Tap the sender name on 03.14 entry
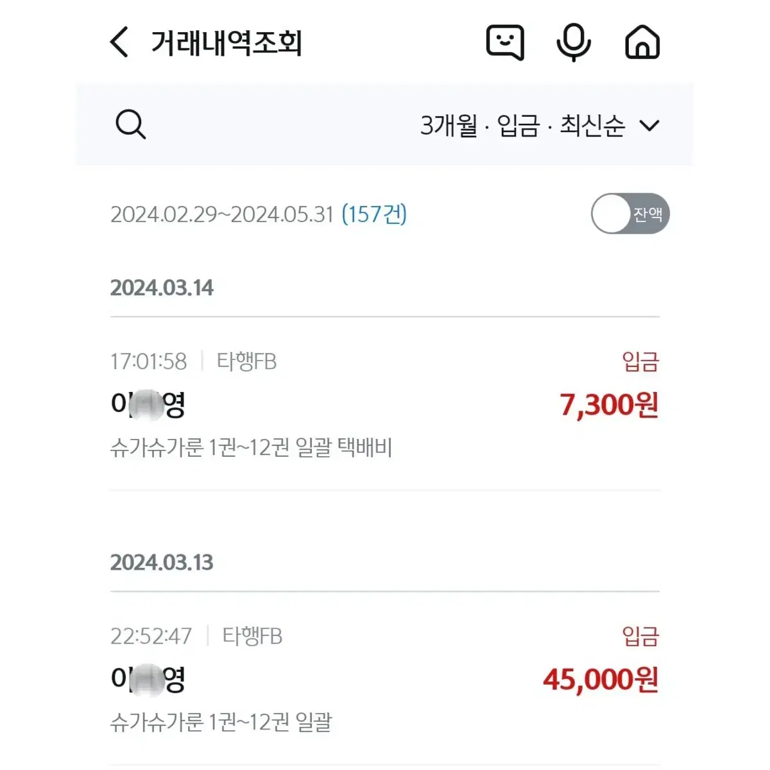 (x=148, y=404)
